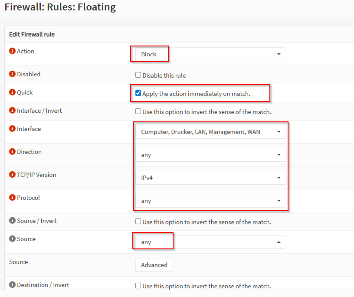Open the Direction dropdown
The image size is (354, 297).
tap(210, 155)
